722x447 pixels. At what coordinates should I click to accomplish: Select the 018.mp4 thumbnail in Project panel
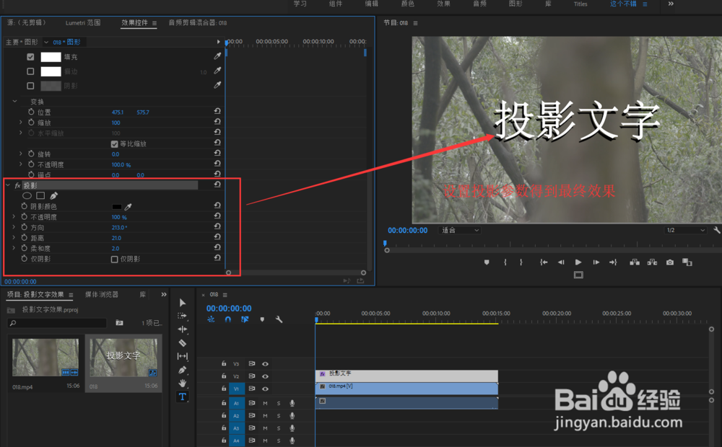click(x=45, y=357)
